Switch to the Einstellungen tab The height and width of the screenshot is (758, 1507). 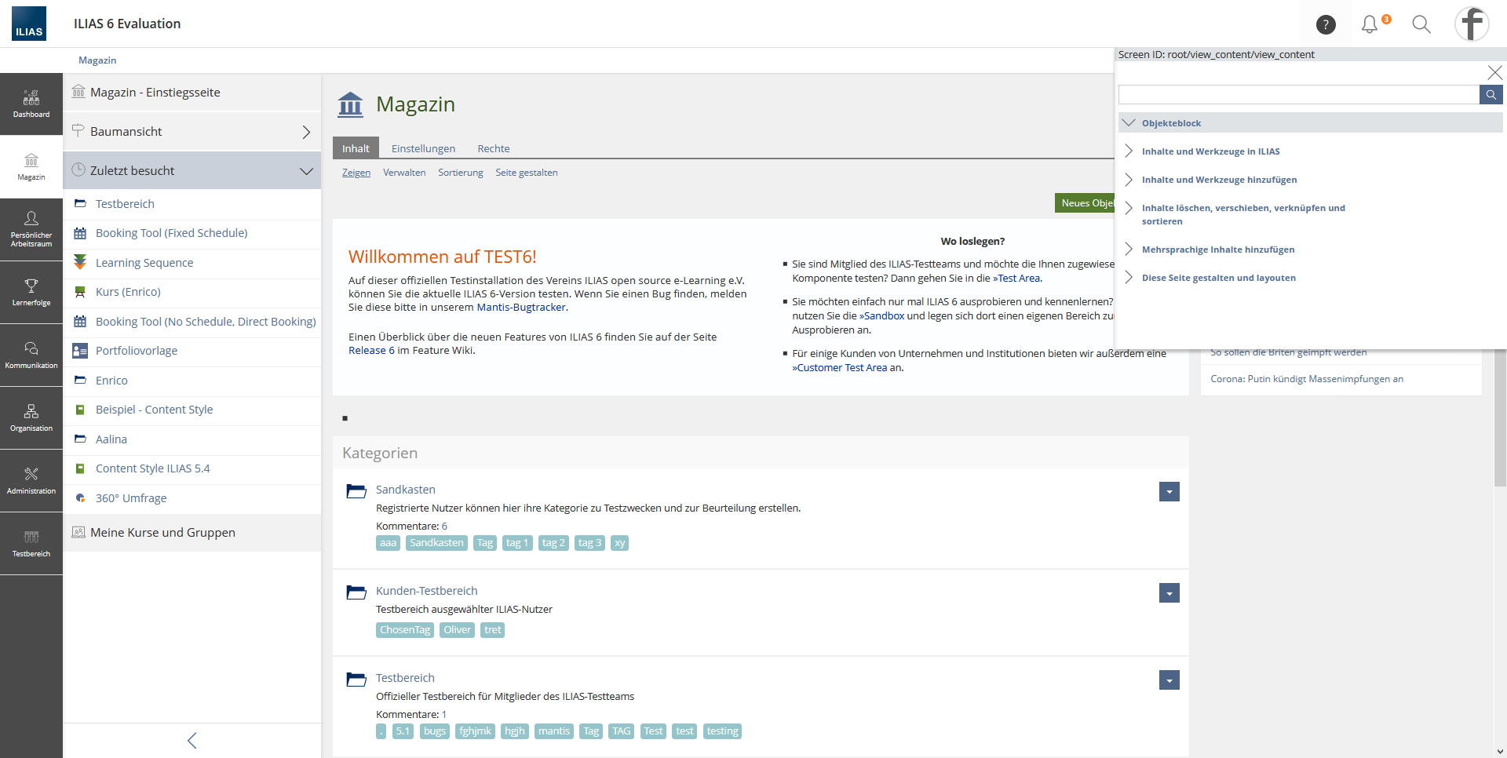point(423,148)
